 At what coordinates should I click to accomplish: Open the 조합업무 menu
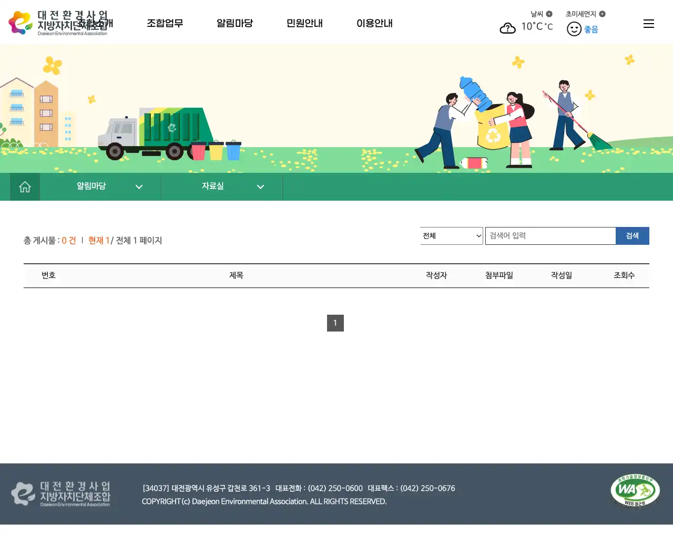165,23
